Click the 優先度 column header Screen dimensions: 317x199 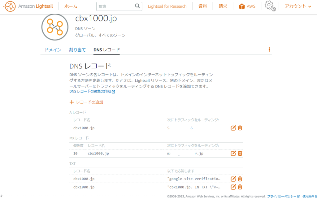(x=78, y=145)
